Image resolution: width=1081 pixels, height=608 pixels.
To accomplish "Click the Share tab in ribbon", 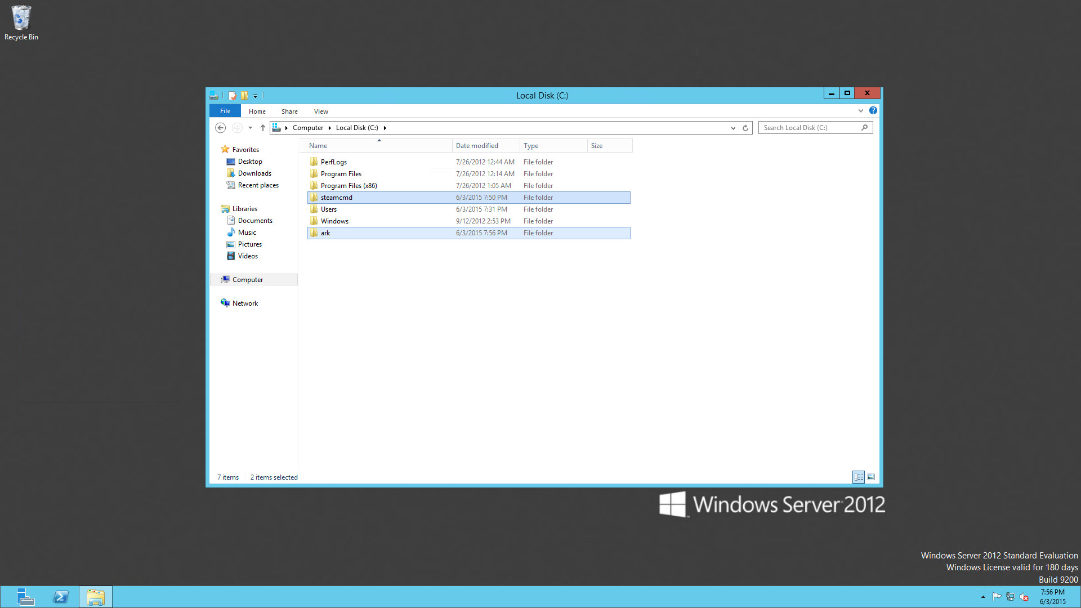I will pyautogui.click(x=289, y=111).
